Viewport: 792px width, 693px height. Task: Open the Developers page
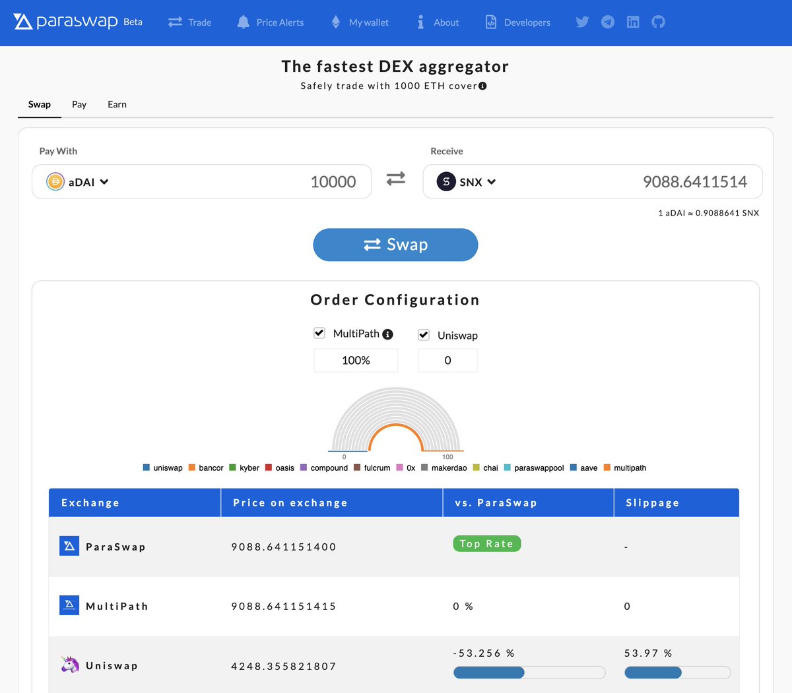517,22
